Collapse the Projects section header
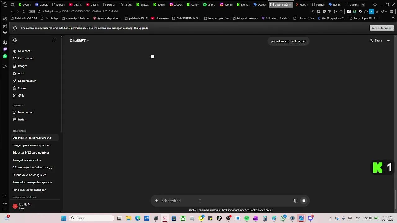 (18, 105)
